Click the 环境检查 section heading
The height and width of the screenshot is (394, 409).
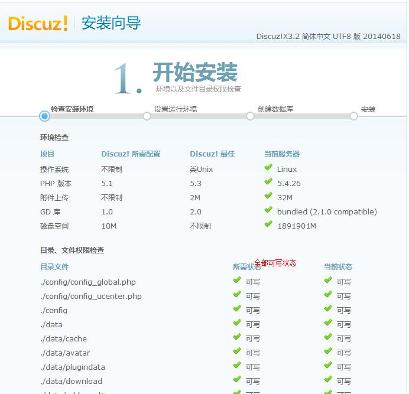tap(54, 138)
